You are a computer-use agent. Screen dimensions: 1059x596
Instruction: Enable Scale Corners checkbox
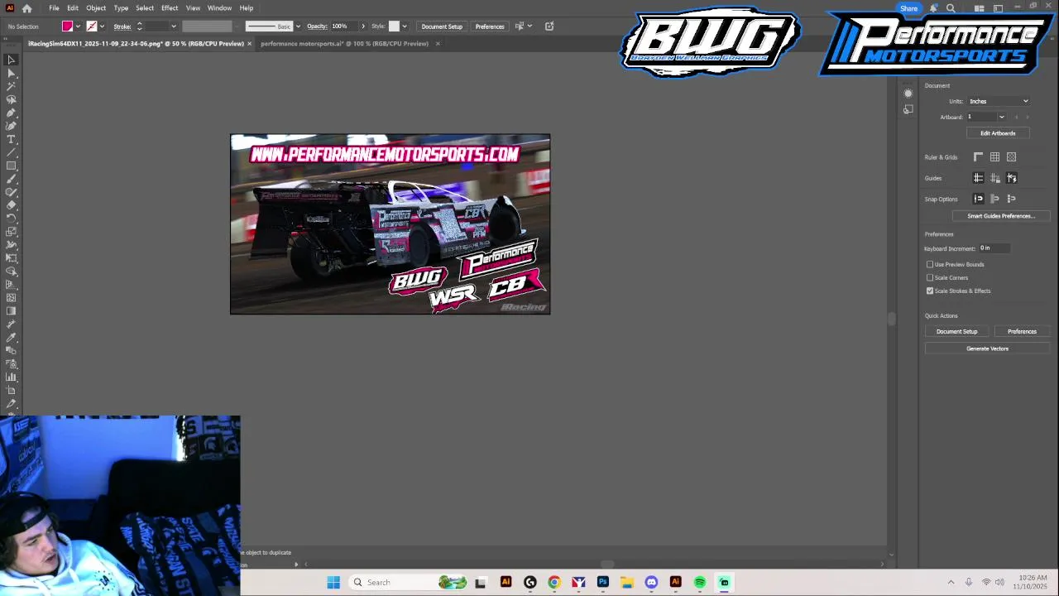coord(930,277)
